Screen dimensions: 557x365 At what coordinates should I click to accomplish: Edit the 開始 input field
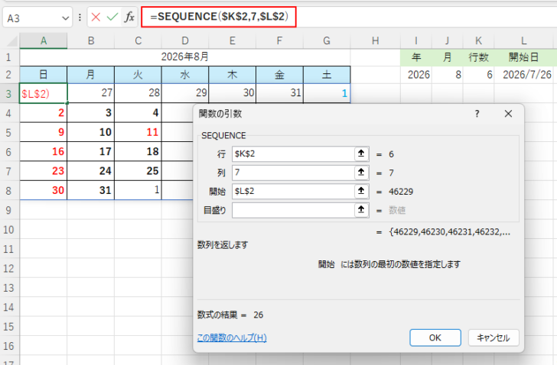tap(293, 191)
